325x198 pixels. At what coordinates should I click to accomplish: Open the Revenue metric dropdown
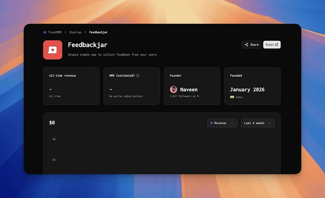click(x=222, y=123)
